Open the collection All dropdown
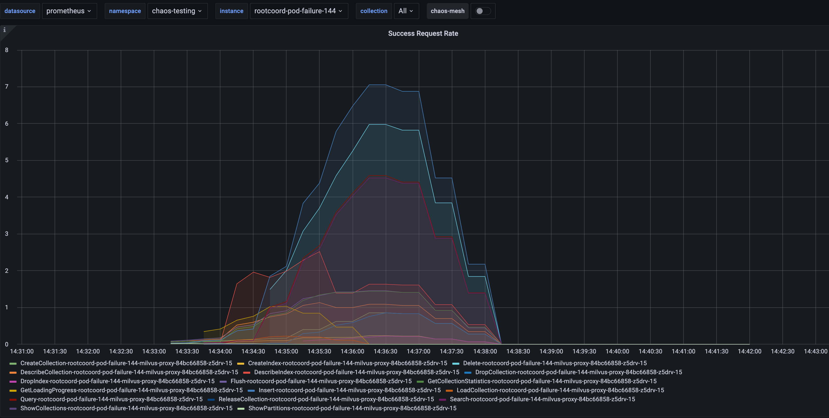829x418 pixels. pos(406,11)
